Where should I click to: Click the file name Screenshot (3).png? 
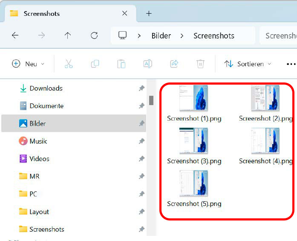(194, 161)
